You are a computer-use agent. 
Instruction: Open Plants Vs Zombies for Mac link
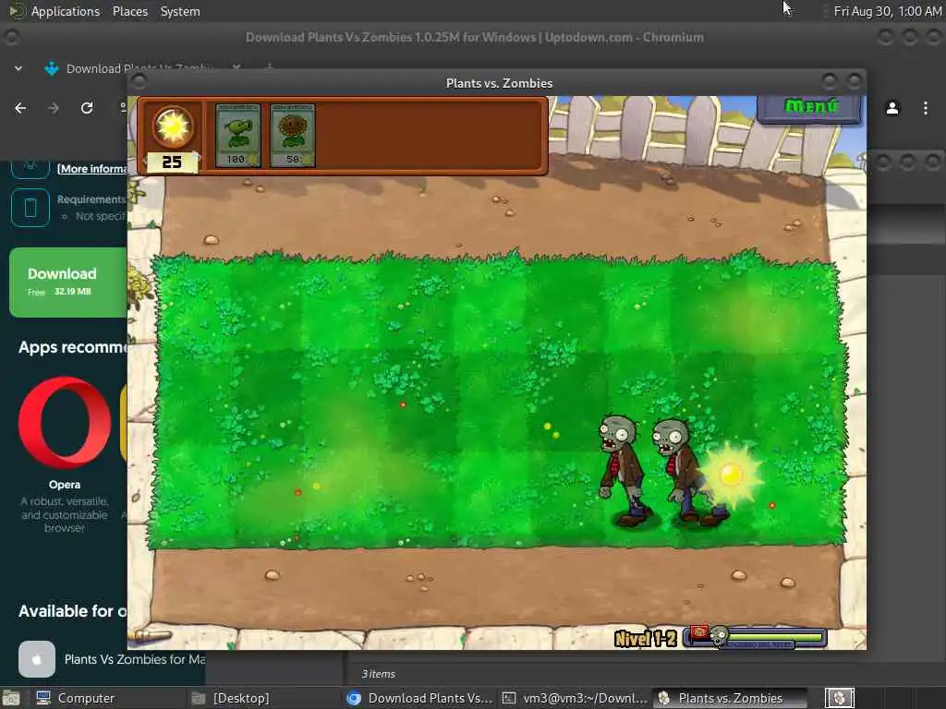pos(135,659)
